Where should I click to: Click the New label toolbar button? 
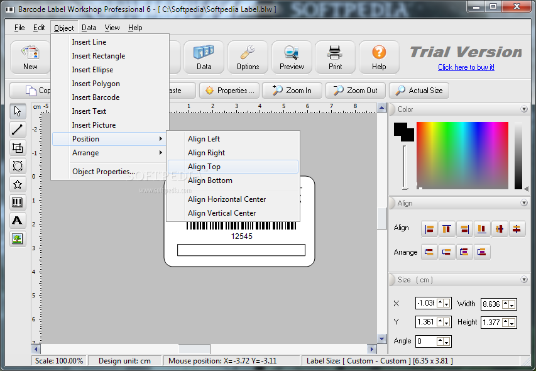tap(30, 57)
